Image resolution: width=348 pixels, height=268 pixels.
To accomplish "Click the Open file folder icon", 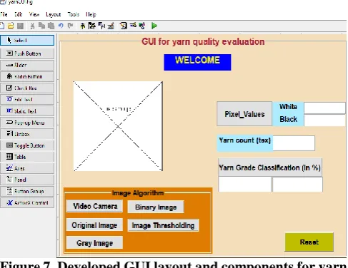I will [11, 26].
